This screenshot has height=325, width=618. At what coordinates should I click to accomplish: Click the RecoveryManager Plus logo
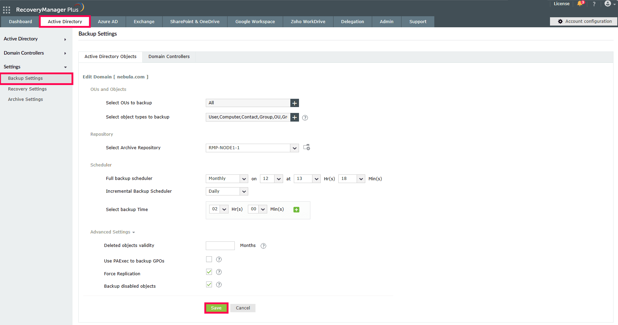[x=50, y=8]
